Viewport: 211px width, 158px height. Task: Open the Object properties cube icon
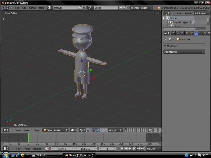(187, 33)
